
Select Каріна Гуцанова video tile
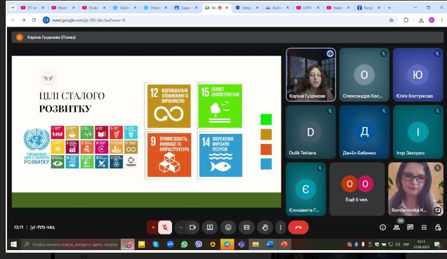click(310, 75)
